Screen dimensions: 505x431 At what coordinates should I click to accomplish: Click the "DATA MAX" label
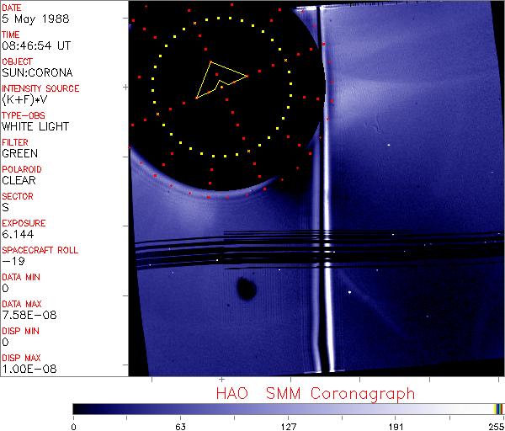22,304
